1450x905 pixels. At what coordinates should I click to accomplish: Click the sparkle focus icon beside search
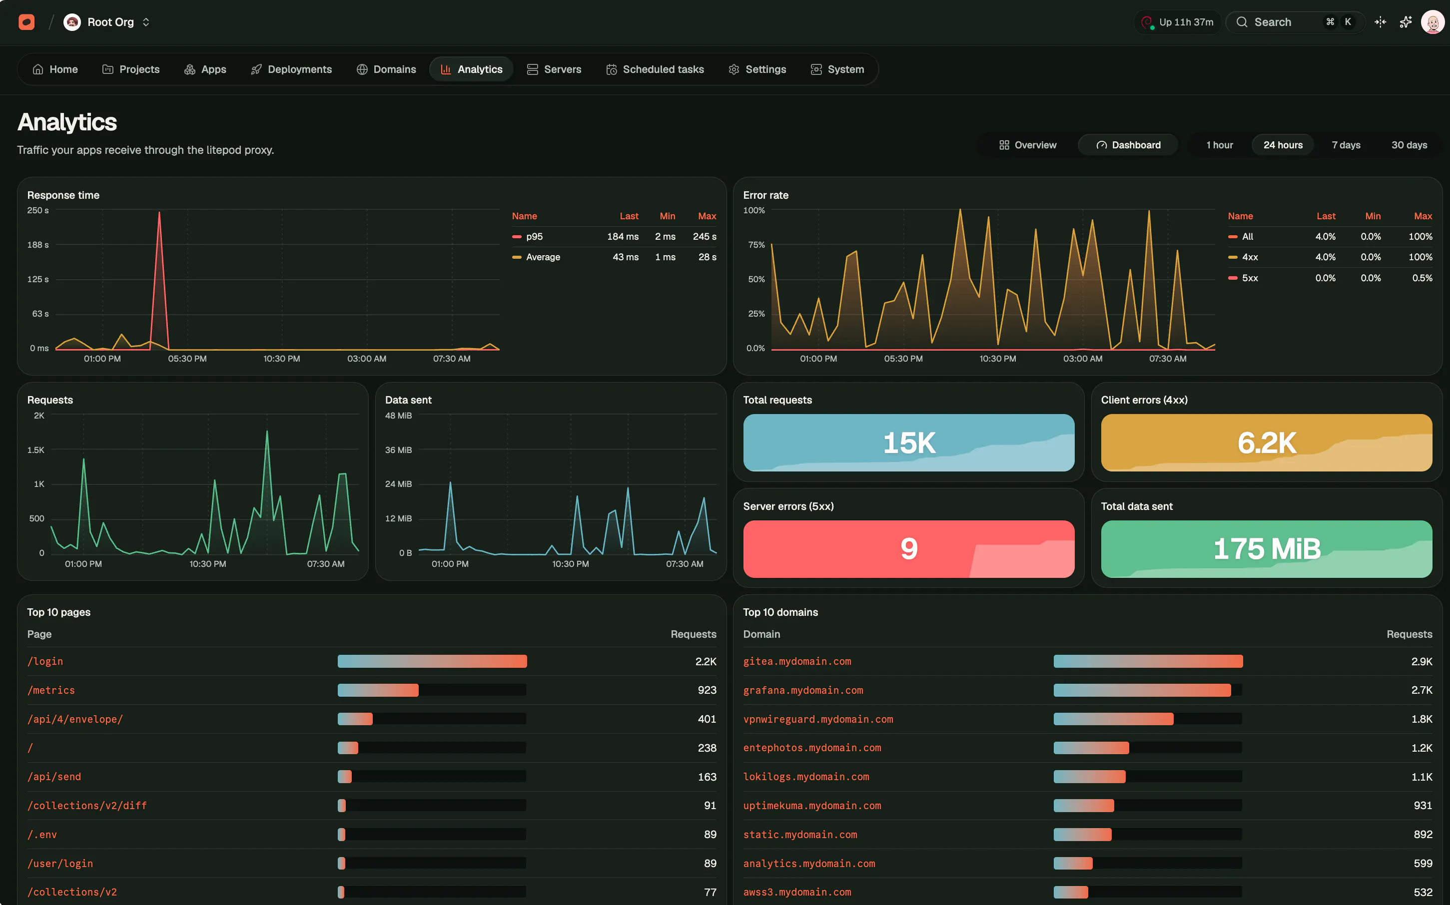[1381, 22]
